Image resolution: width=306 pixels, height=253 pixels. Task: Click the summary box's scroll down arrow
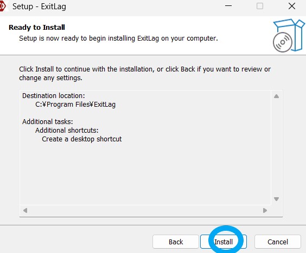(276, 199)
